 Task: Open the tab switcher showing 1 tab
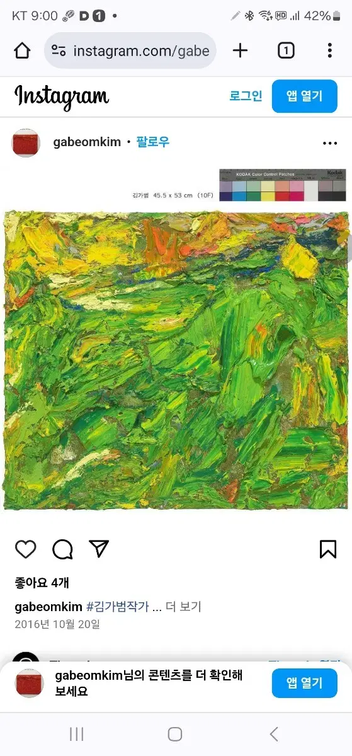coord(286,50)
